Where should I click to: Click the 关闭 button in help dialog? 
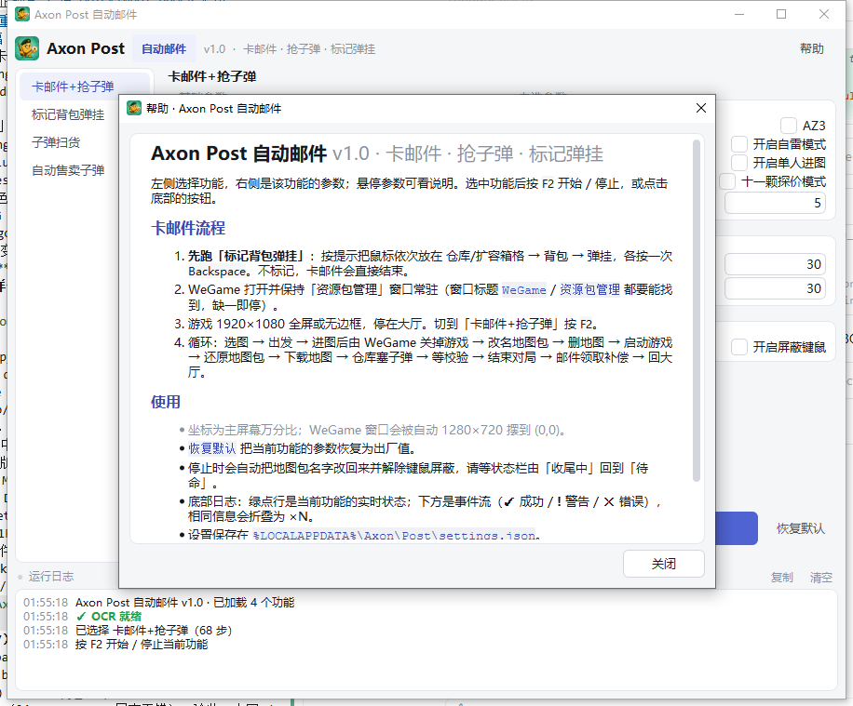click(x=664, y=564)
